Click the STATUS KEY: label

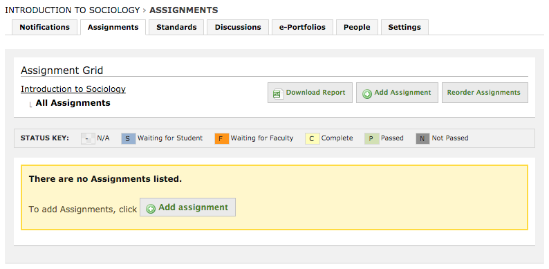tap(45, 138)
